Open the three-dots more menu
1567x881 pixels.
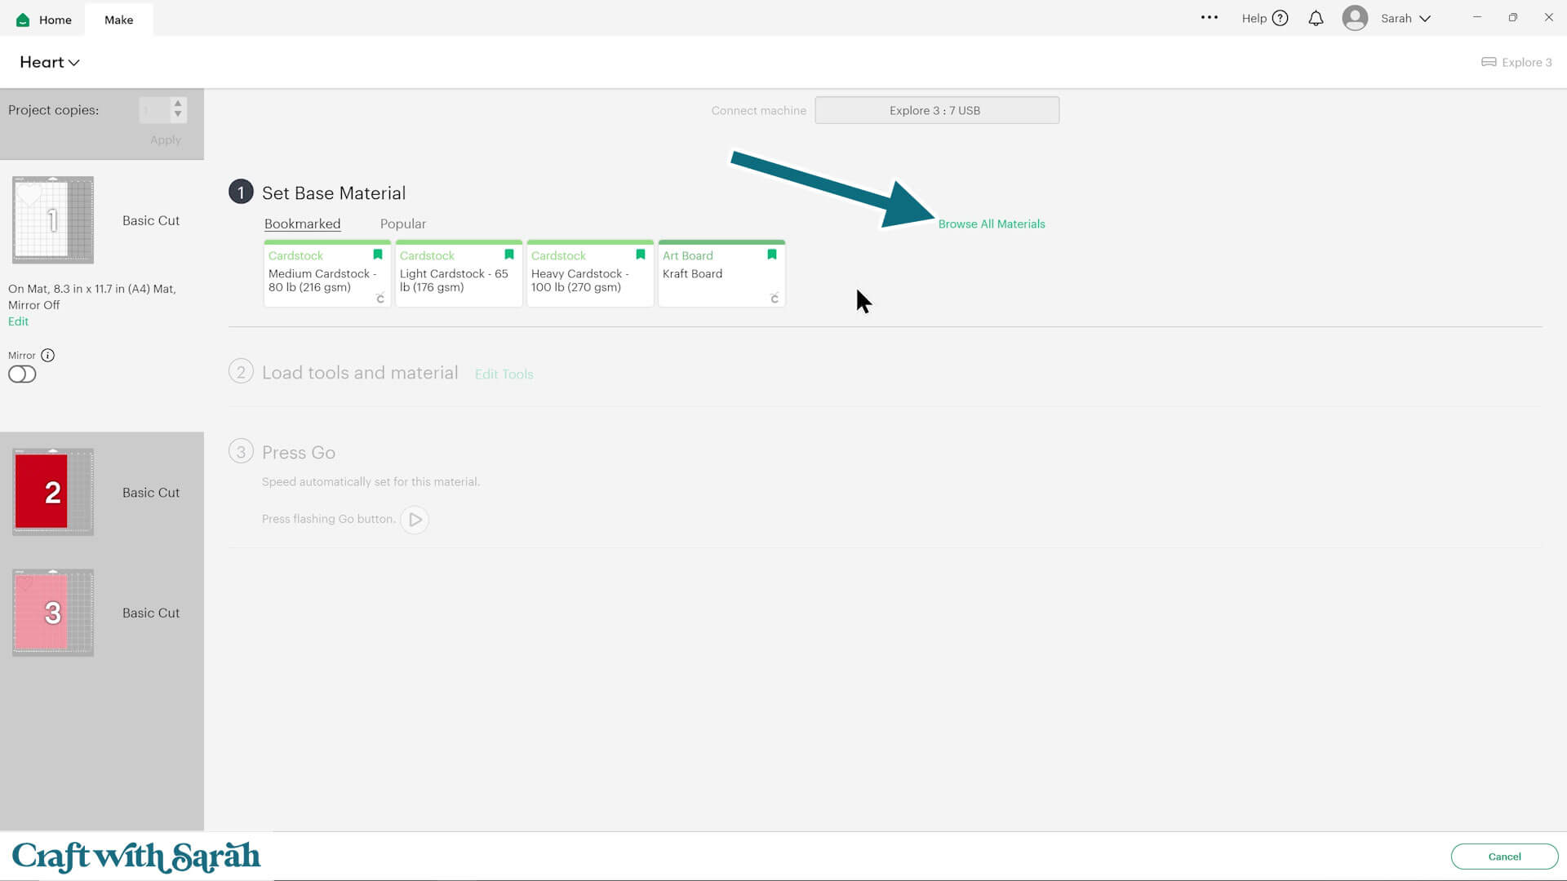click(x=1209, y=17)
